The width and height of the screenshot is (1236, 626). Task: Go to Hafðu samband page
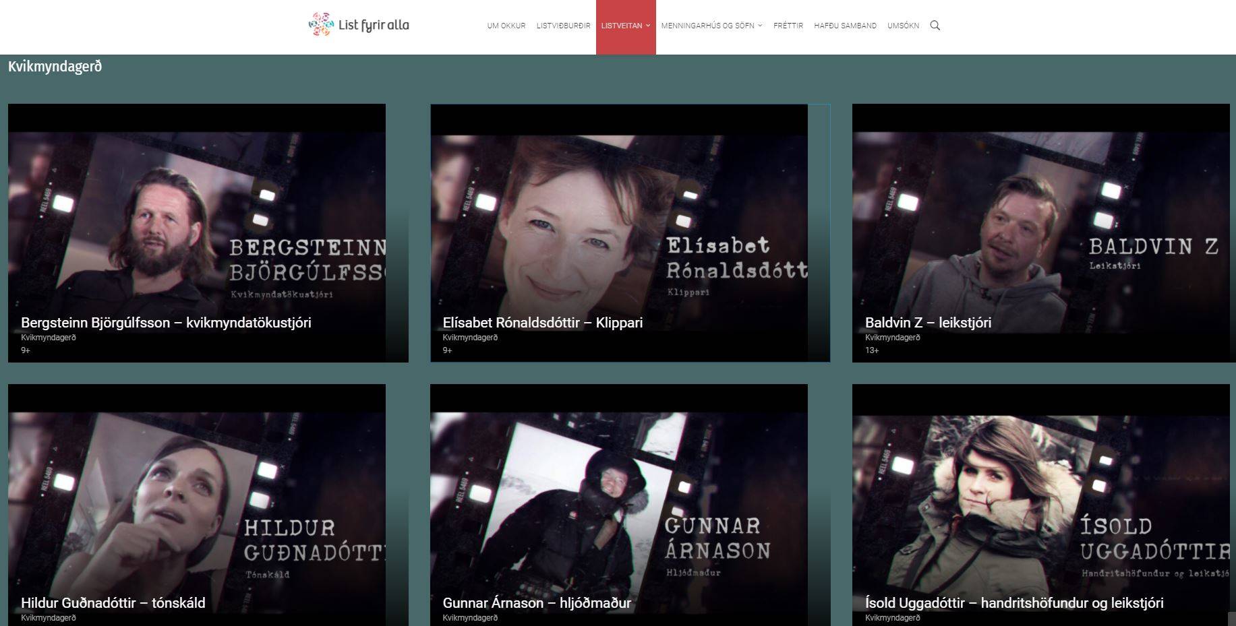click(x=845, y=26)
